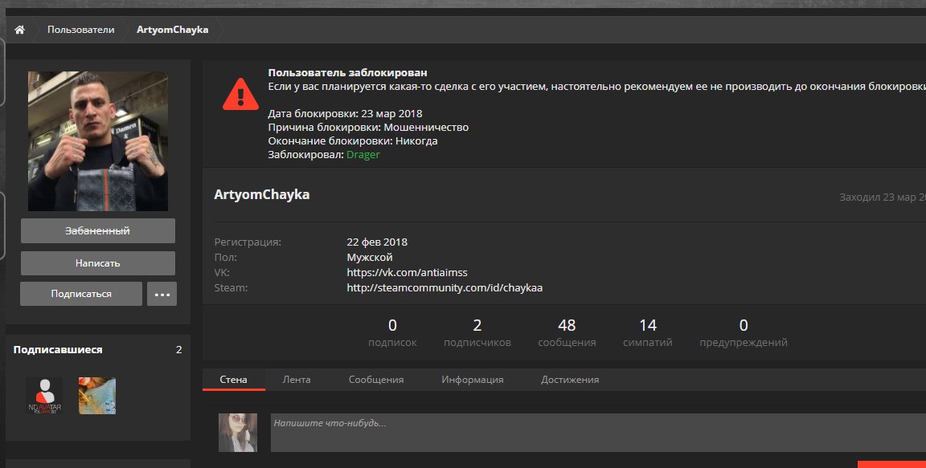The image size is (926, 468).
Task: Open the Достижения tab
Action: (x=569, y=380)
